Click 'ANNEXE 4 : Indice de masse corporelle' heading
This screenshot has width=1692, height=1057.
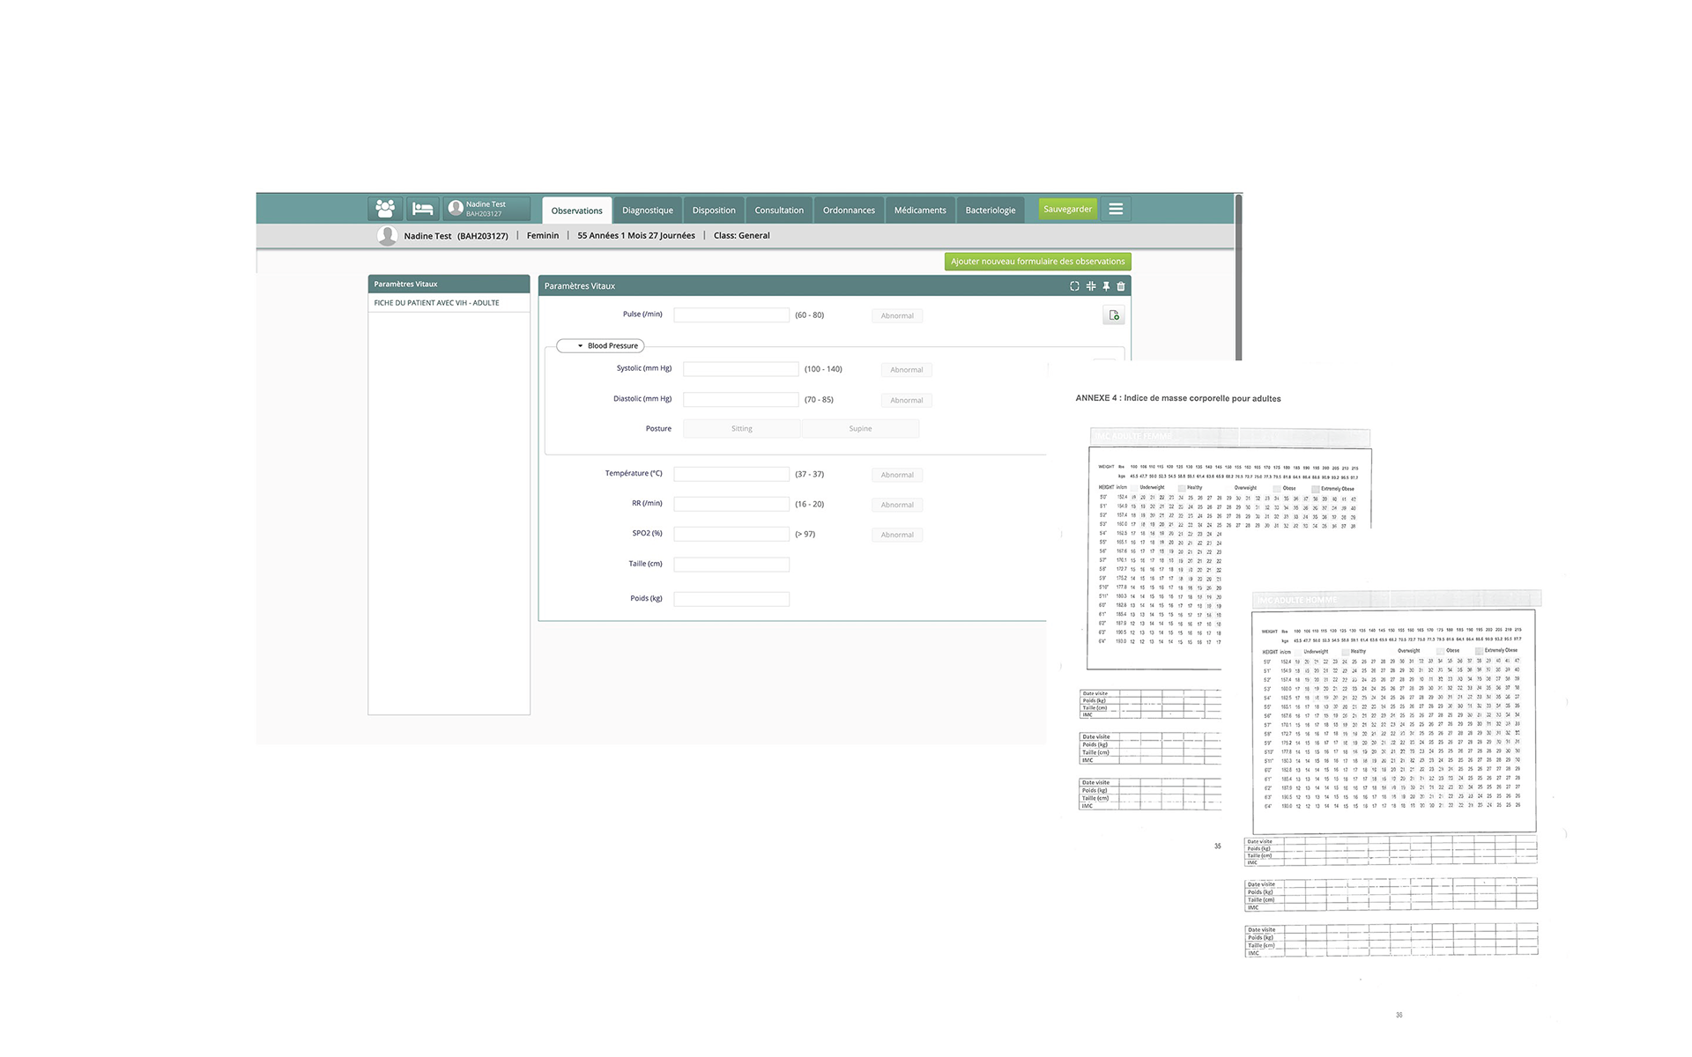(1178, 399)
